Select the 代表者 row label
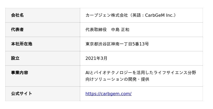The height and width of the screenshot is (109, 213). (17, 30)
